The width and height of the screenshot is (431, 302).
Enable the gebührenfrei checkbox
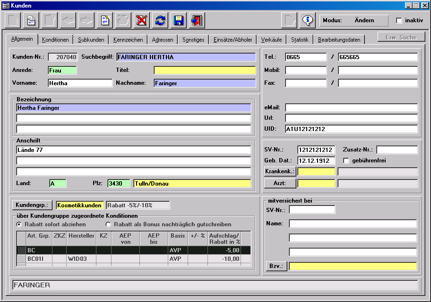pos(346,160)
